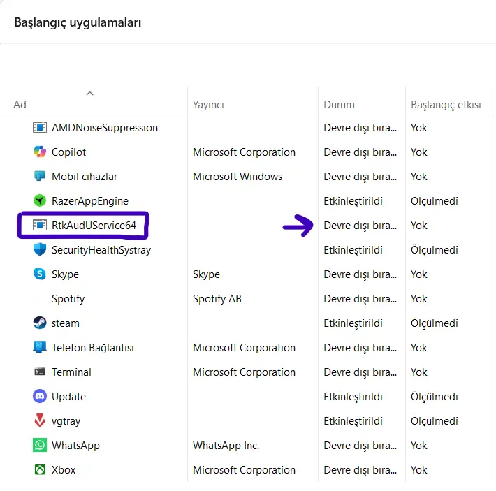Click the steam logo icon
This screenshot has height=491, width=496.
[40, 323]
